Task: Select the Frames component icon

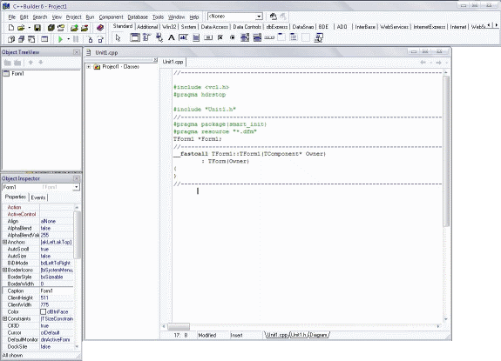Action: pyautogui.click(x=134, y=37)
